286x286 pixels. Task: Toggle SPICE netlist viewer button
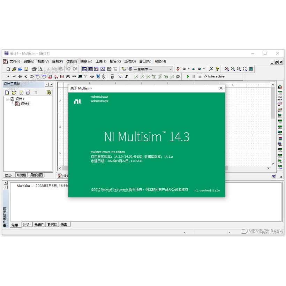pos(97,69)
